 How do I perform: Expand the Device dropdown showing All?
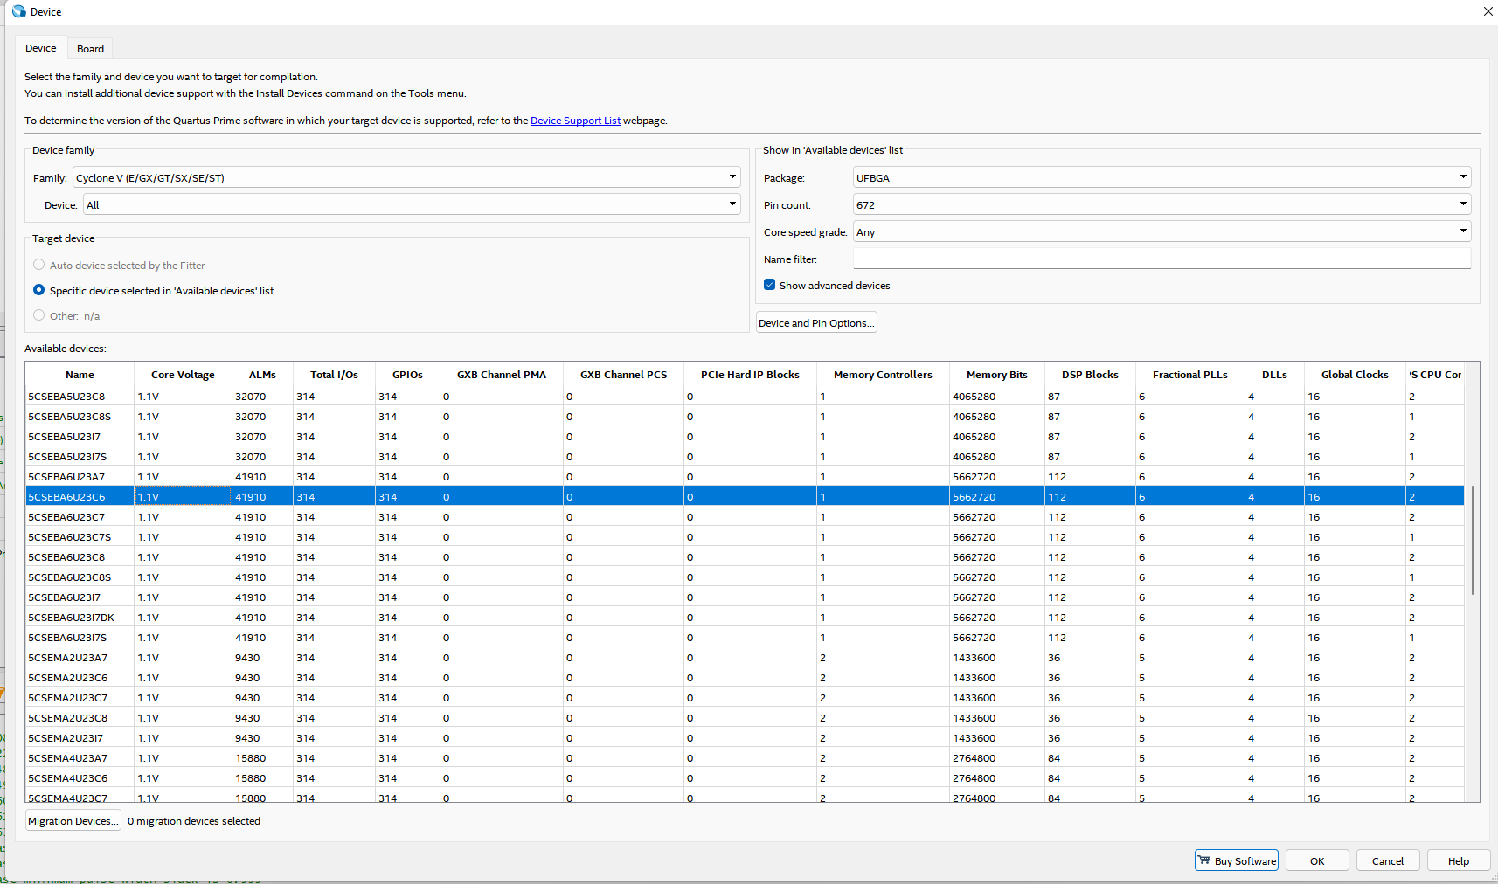click(x=412, y=204)
